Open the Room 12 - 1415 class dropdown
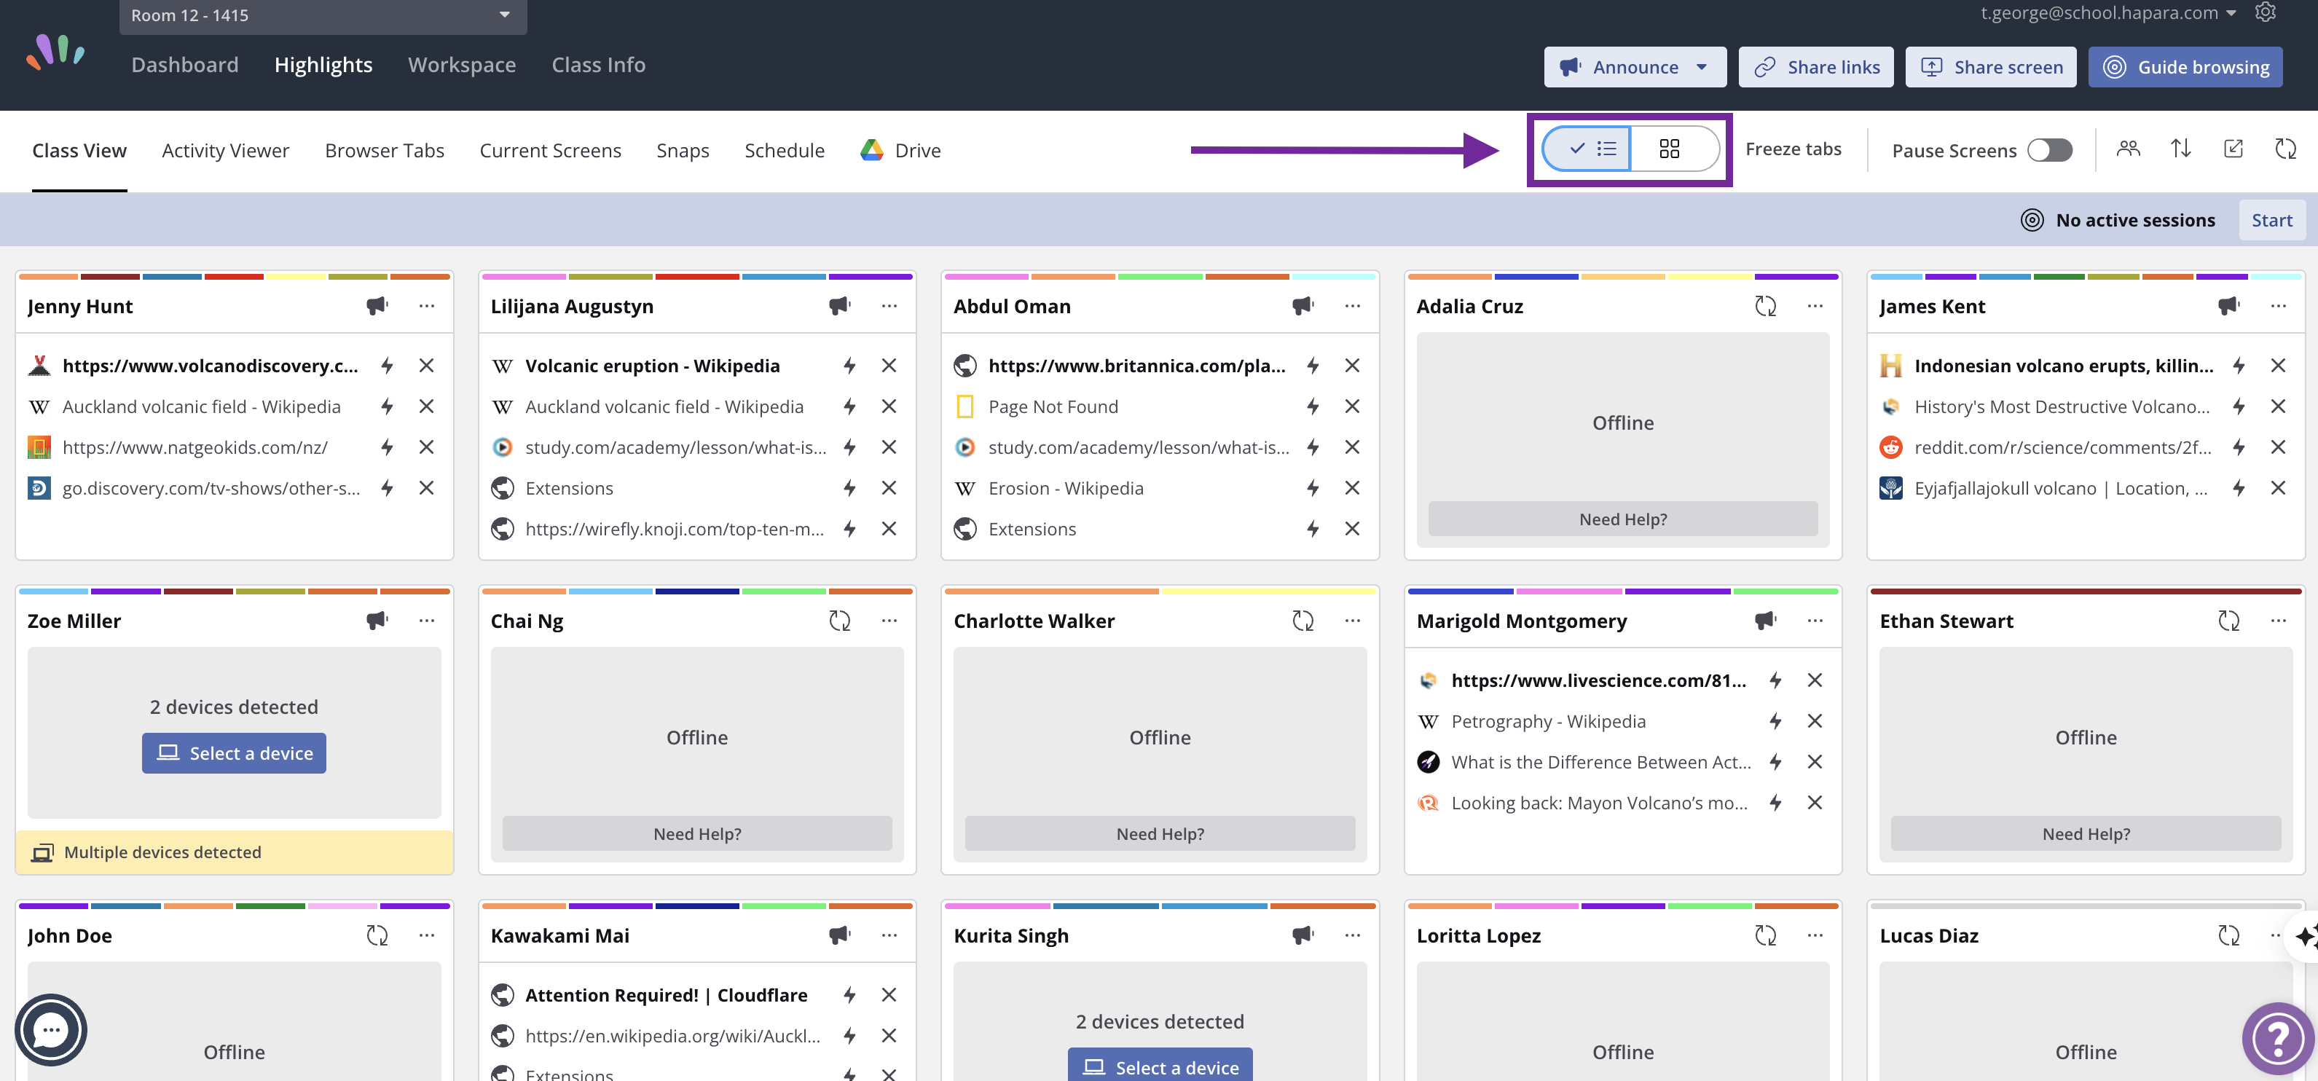The height and width of the screenshot is (1081, 2318). [x=323, y=15]
